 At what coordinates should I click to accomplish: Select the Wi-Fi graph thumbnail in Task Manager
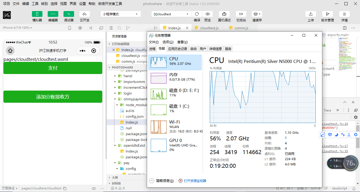tap(159, 127)
